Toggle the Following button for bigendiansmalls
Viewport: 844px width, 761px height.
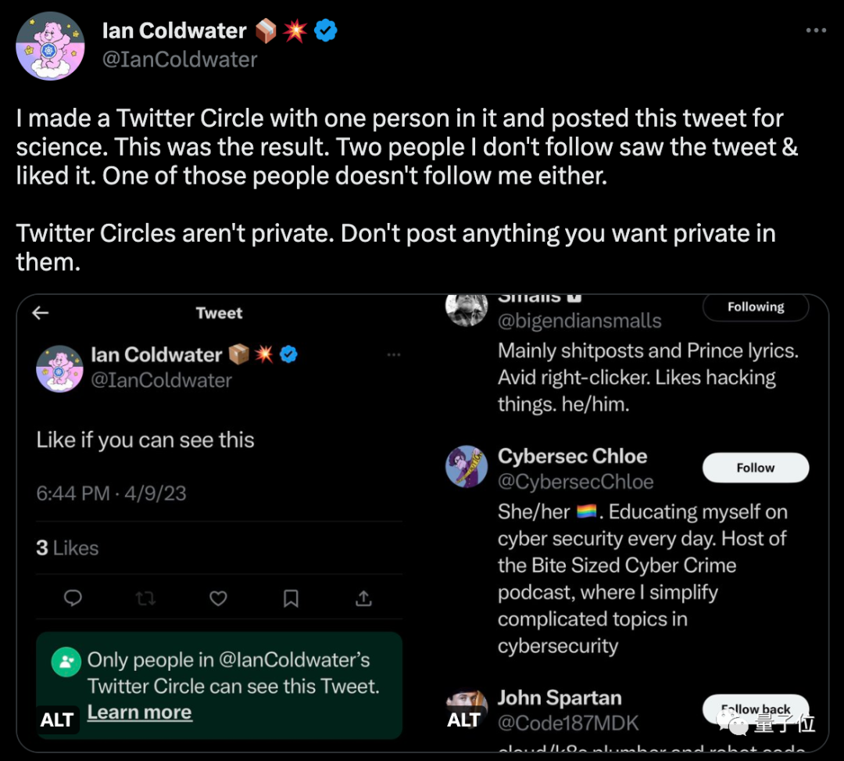tap(755, 307)
